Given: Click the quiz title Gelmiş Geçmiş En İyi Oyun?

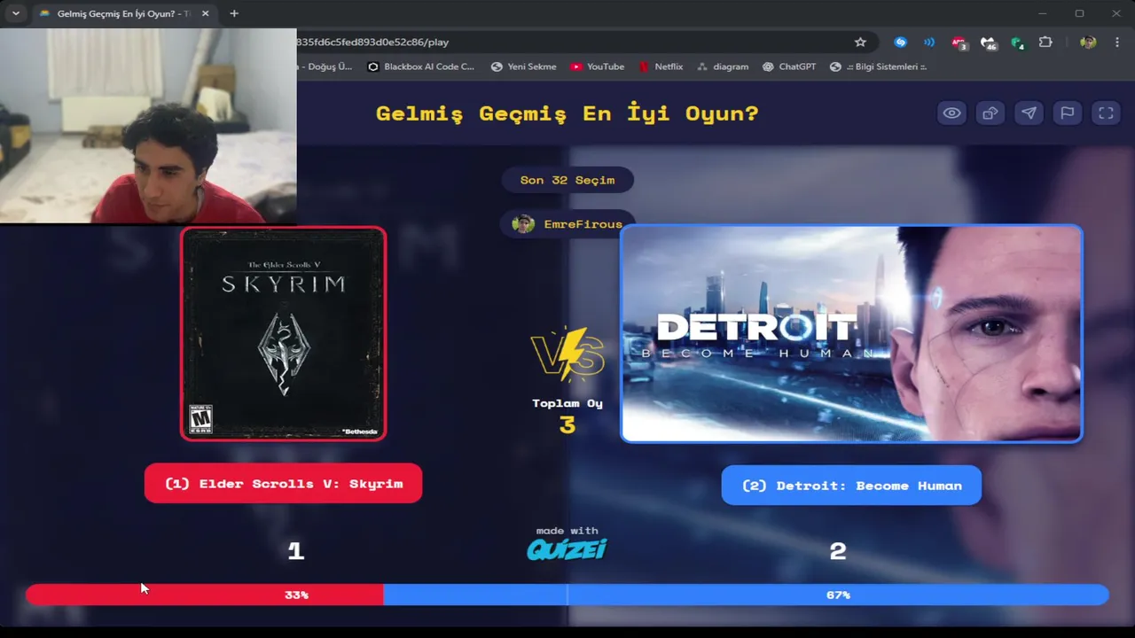Looking at the screenshot, I should tap(567, 113).
